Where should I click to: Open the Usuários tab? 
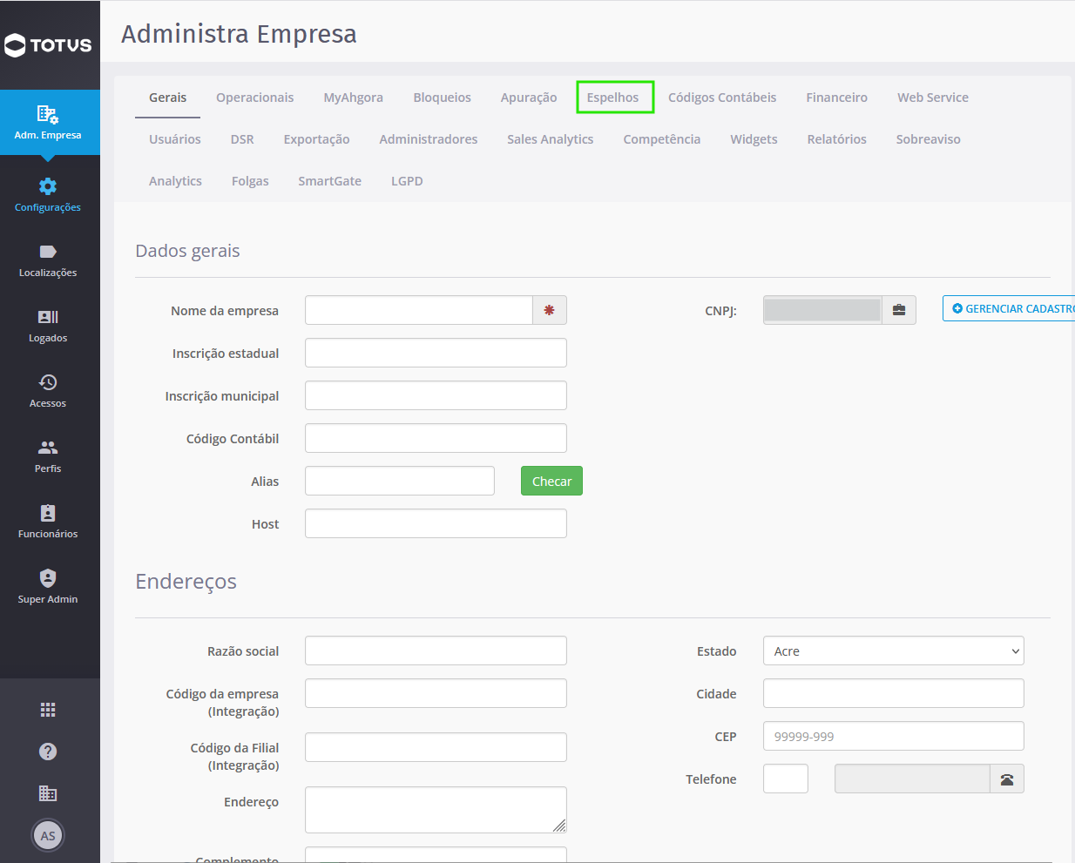(x=175, y=139)
